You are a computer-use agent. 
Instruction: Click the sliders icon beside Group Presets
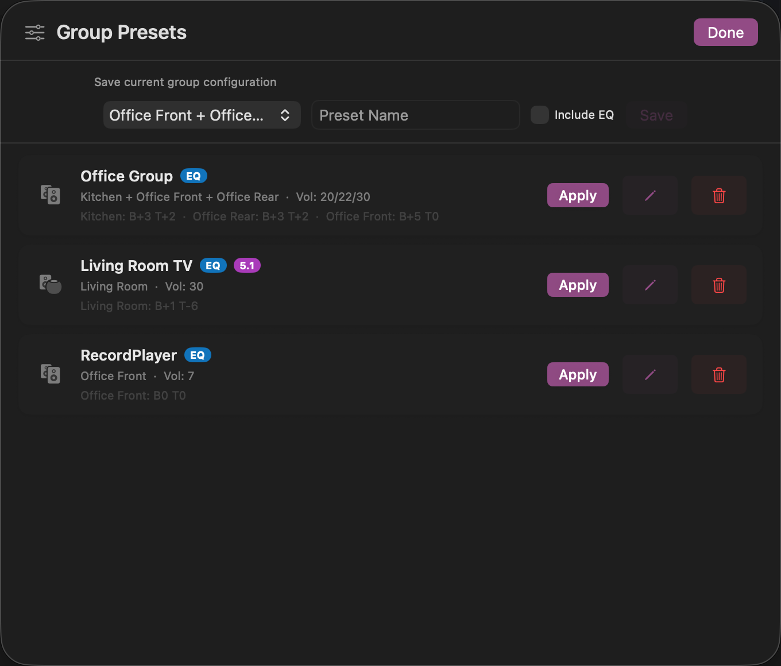35,33
